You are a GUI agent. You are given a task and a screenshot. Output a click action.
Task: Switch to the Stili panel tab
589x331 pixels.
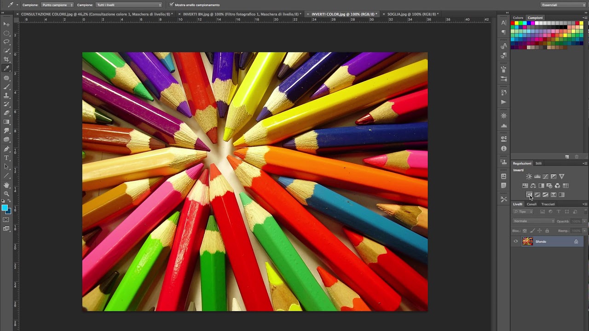coord(538,163)
